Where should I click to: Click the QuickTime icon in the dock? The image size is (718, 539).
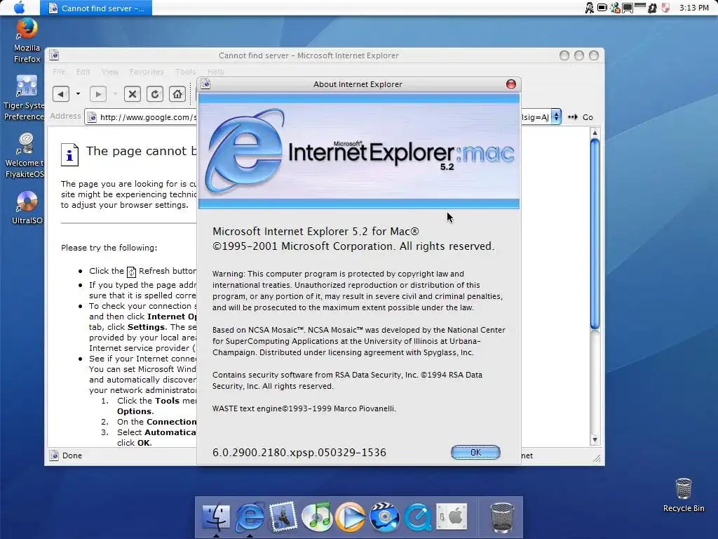418,517
